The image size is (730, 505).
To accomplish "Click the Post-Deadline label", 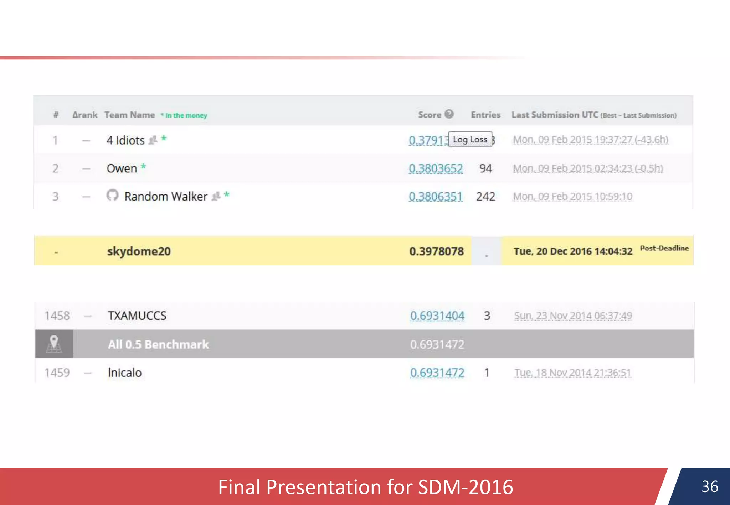I will [664, 248].
